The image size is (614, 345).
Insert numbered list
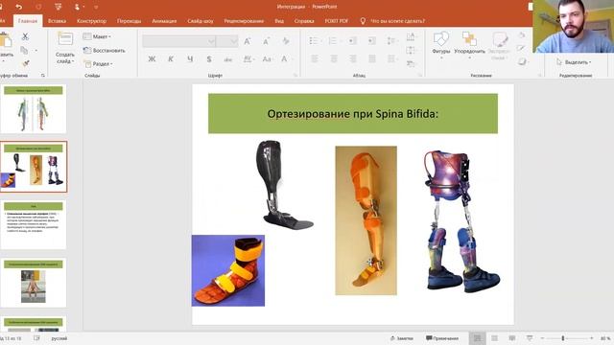pos(333,40)
